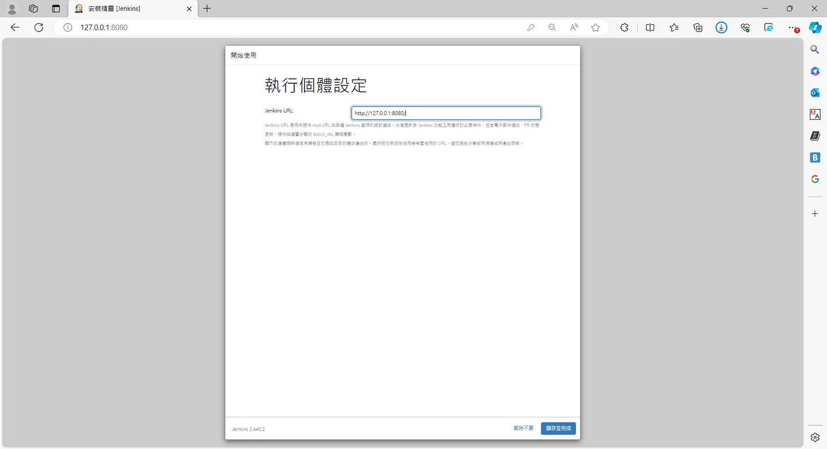Image resolution: width=827 pixels, height=449 pixels.
Task: Select the 安裝精靈 [Jenkins] browser tab
Action: pos(132,9)
